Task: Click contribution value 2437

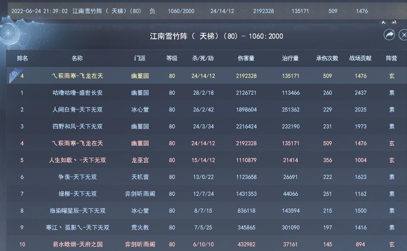Action: point(361,93)
